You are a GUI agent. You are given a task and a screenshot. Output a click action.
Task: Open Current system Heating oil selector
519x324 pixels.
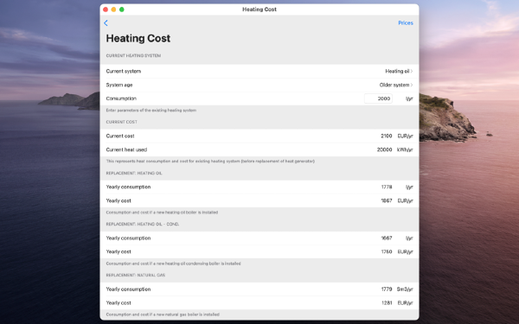[399, 71]
